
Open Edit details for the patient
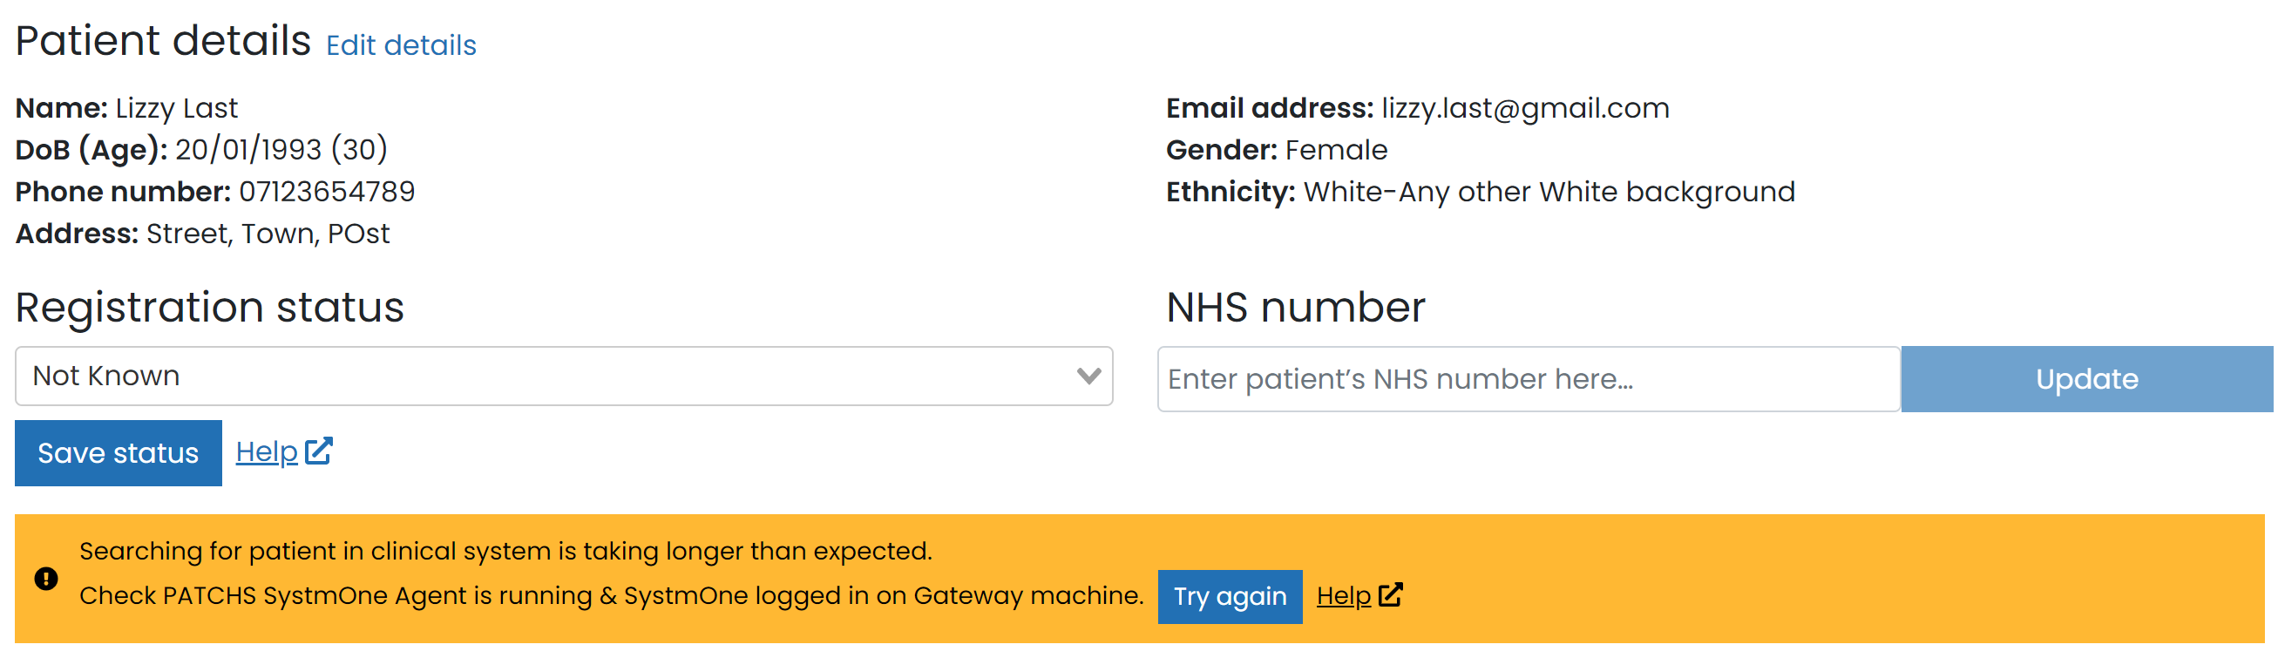pyautogui.click(x=401, y=45)
